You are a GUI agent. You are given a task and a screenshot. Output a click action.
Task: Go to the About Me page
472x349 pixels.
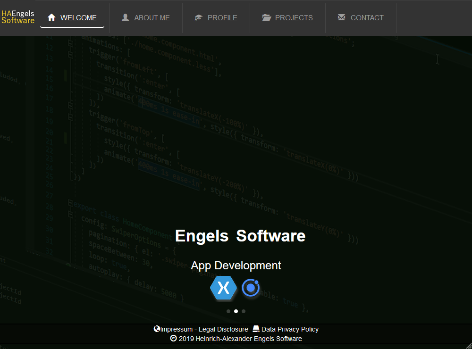pyautogui.click(x=146, y=18)
